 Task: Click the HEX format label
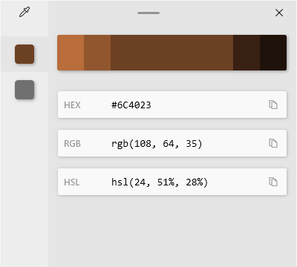(x=72, y=105)
